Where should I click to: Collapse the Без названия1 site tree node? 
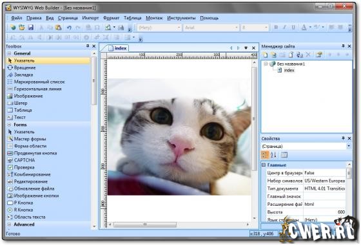click(x=266, y=64)
